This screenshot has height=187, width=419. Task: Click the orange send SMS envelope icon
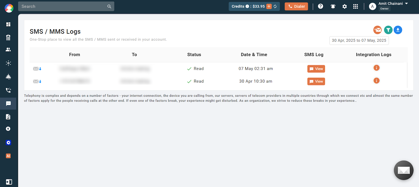click(377, 30)
